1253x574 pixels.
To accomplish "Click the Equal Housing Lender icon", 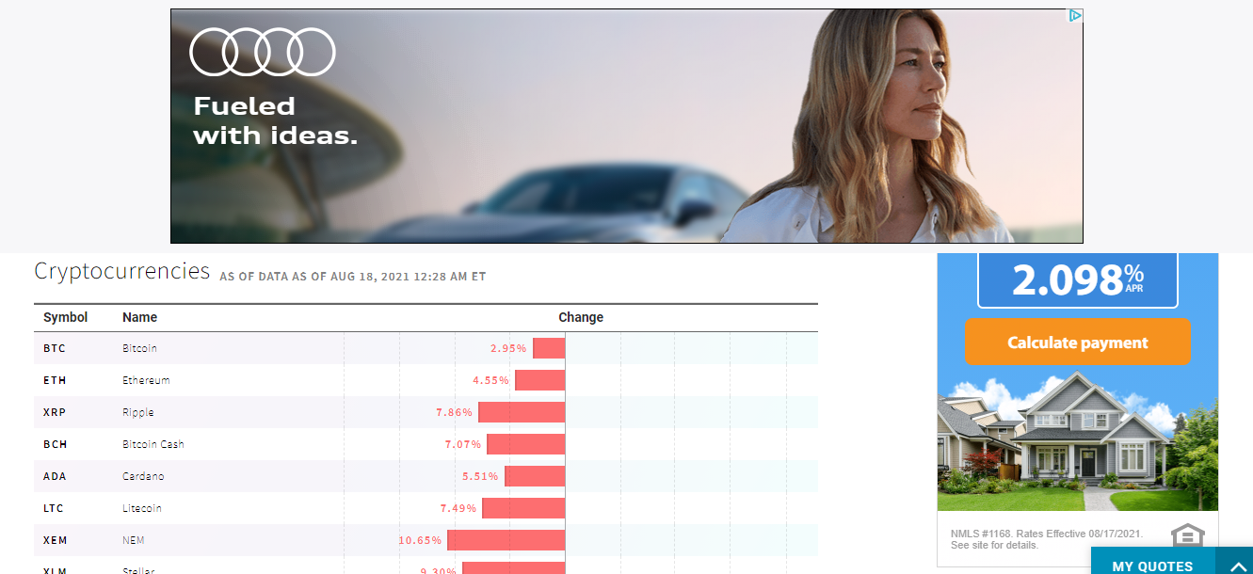I will pyautogui.click(x=1187, y=535).
